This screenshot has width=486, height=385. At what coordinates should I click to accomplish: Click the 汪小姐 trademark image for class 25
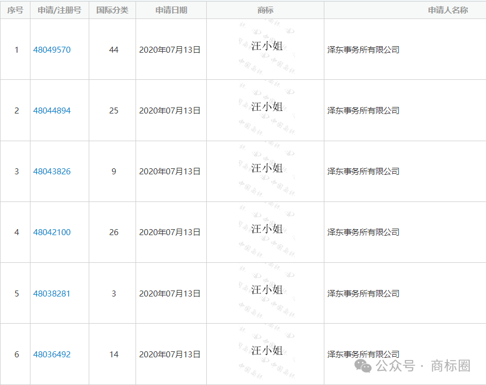tap(266, 107)
